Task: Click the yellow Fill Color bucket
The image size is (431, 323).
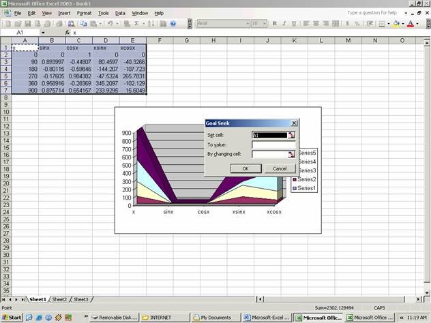Action: tap(396, 24)
